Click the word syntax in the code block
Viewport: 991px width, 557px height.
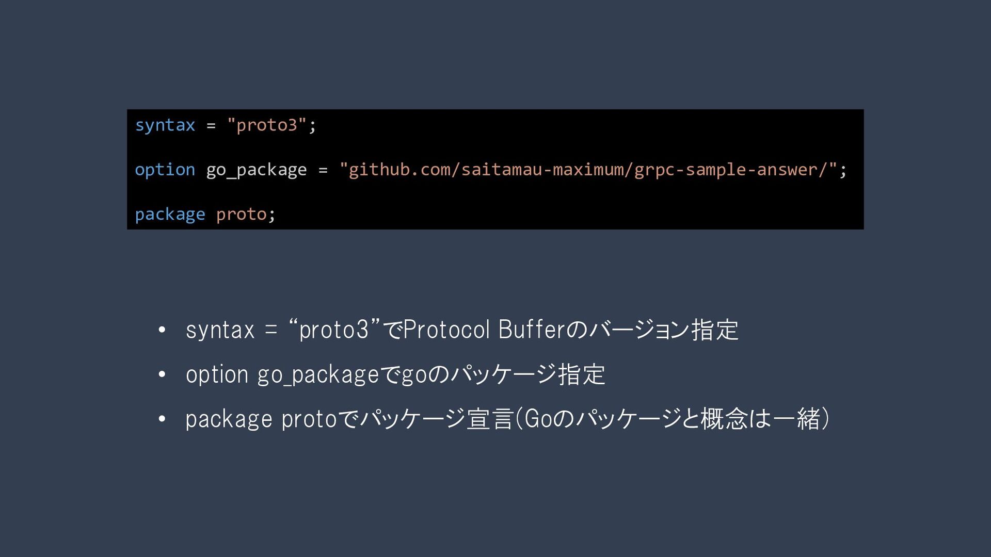[165, 125]
